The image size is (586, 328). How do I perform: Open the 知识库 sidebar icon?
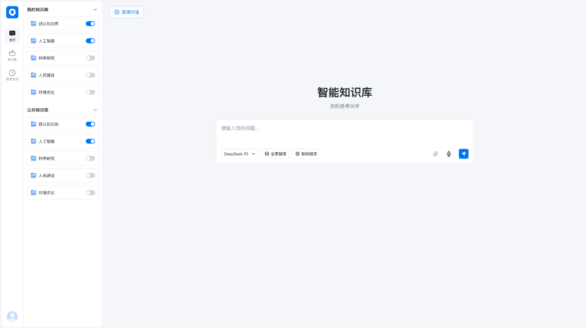click(x=12, y=55)
